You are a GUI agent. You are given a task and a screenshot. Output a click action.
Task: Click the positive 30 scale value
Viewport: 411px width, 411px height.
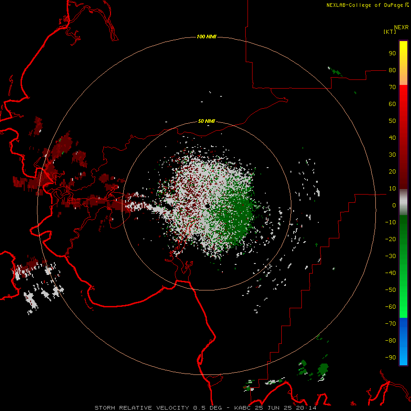pos(392,155)
